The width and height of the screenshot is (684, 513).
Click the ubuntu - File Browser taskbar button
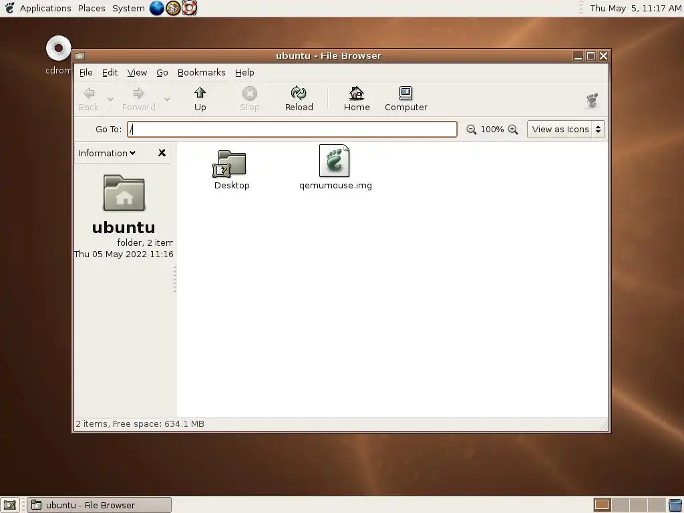(x=100, y=505)
